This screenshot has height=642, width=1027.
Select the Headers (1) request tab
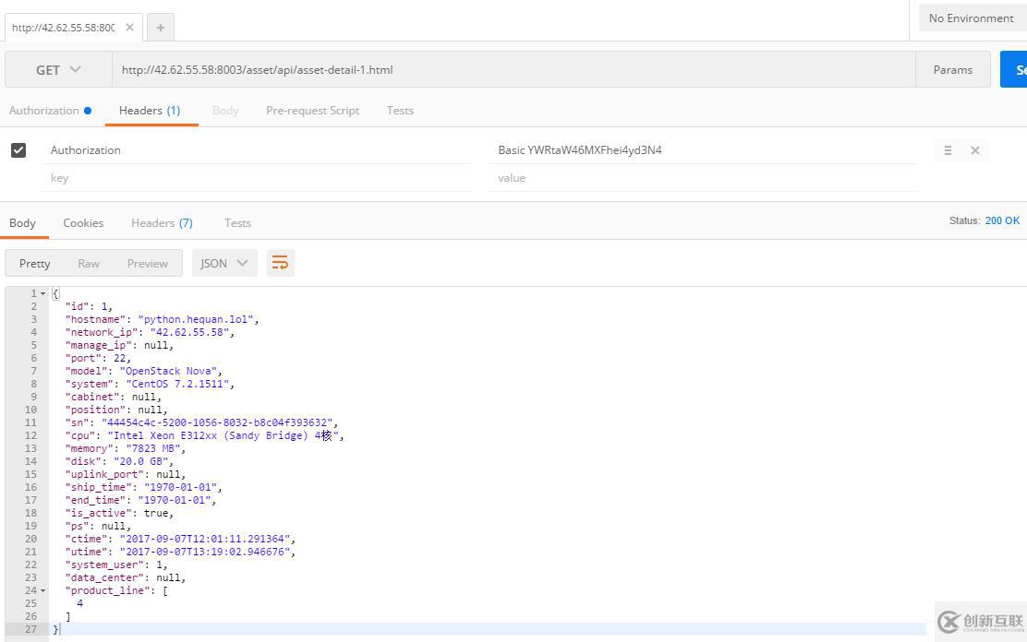pyautogui.click(x=150, y=111)
